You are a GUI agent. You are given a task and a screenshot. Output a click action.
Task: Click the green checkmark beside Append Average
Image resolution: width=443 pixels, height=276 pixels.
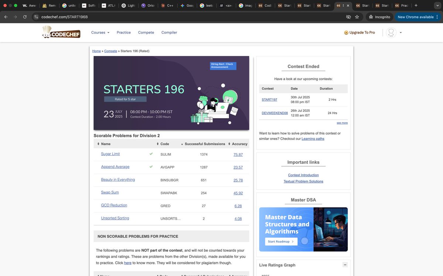tap(151, 167)
